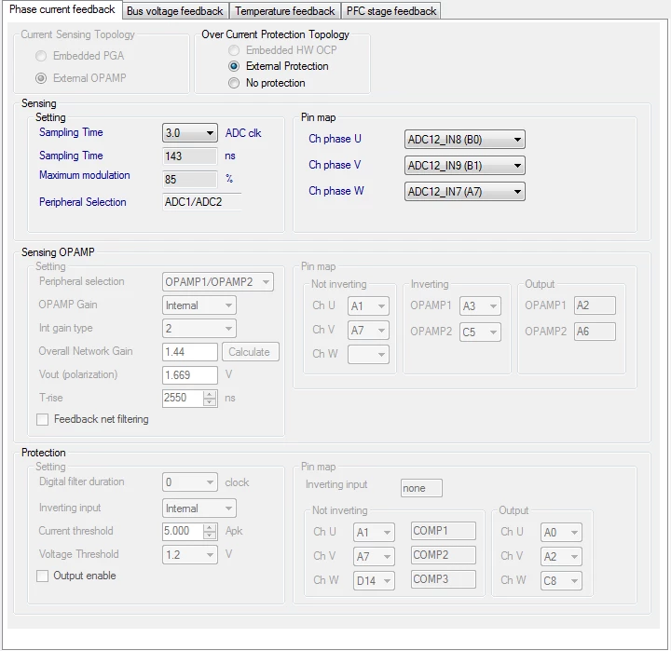Click Output OPAMP1 A2 field
The image size is (671, 651).
pyautogui.click(x=595, y=305)
